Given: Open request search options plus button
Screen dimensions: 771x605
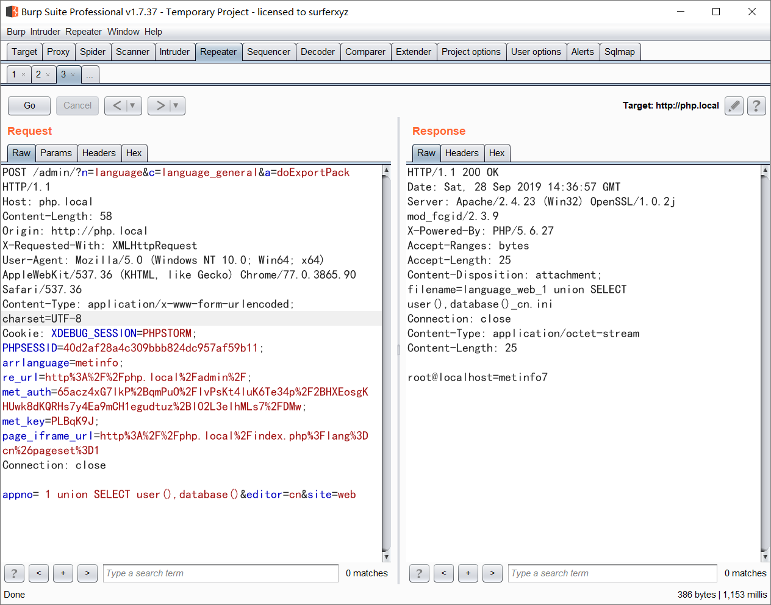Looking at the screenshot, I should coord(63,573).
